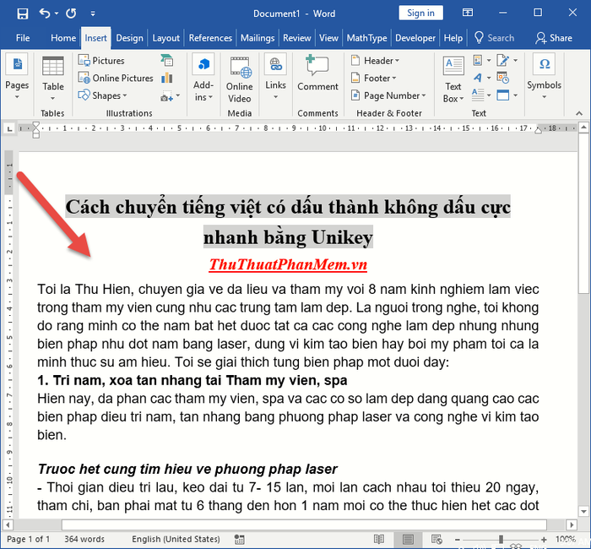Open the Symbols dropdown
The image size is (591, 549).
click(x=545, y=77)
